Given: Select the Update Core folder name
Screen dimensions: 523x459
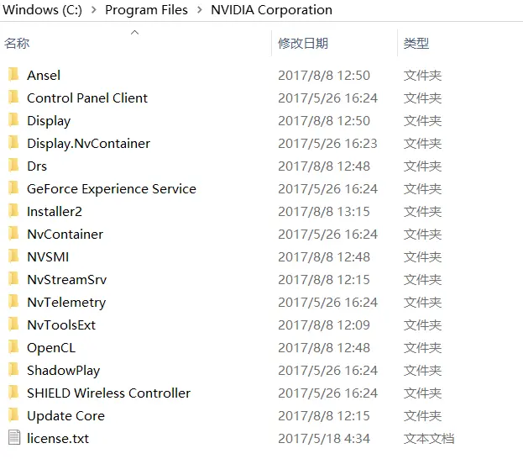Looking at the screenshot, I should click(65, 416).
